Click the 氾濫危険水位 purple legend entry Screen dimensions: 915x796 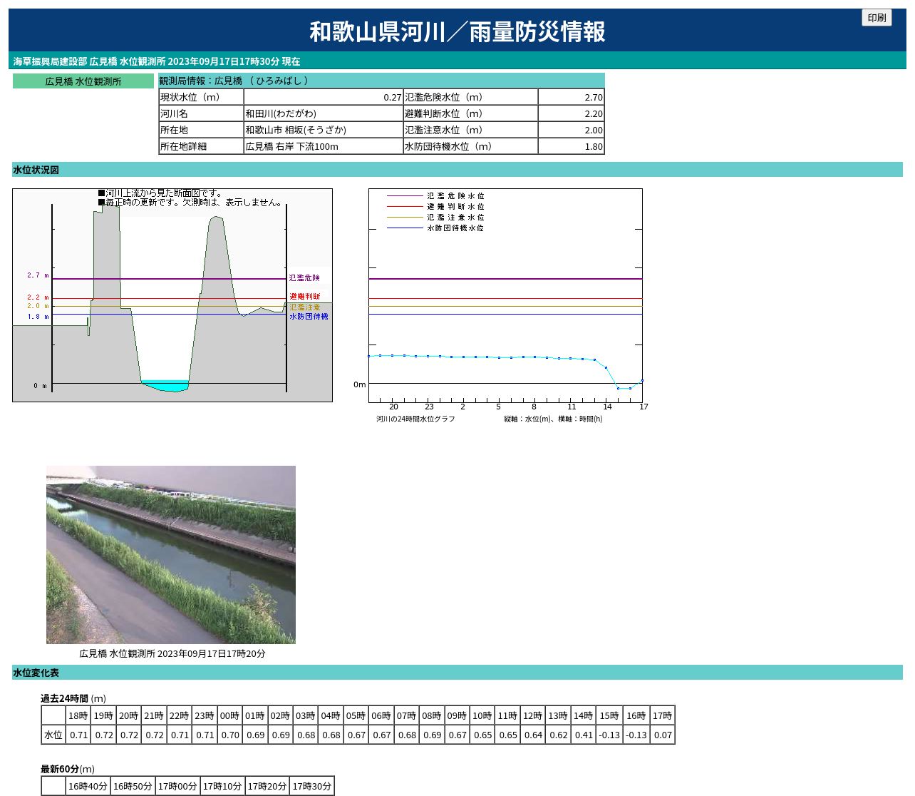tap(435, 195)
